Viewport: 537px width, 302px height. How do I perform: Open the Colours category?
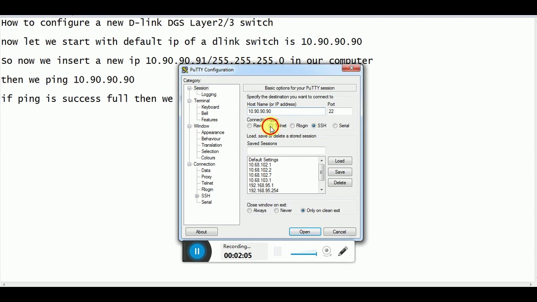coord(208,158)
